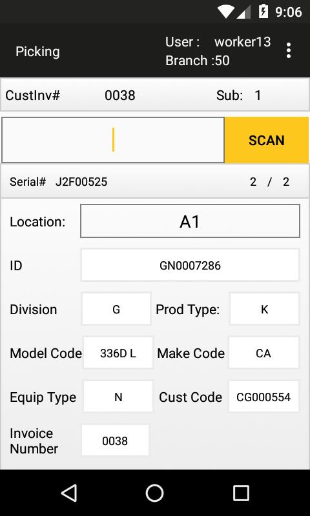Click the first 2 in 2 / 2 counter
Viewport: 310px width, 516px height.
coord(253,182)
